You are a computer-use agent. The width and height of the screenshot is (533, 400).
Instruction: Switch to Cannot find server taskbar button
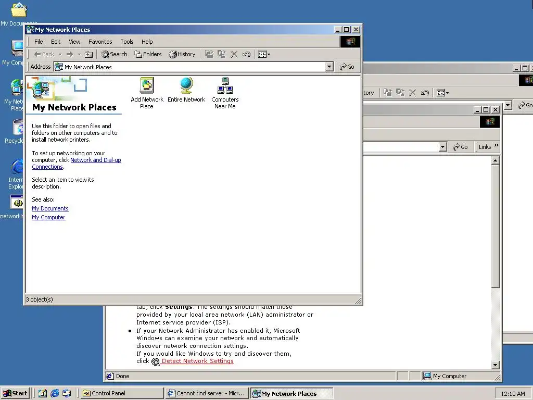[207, 393]
